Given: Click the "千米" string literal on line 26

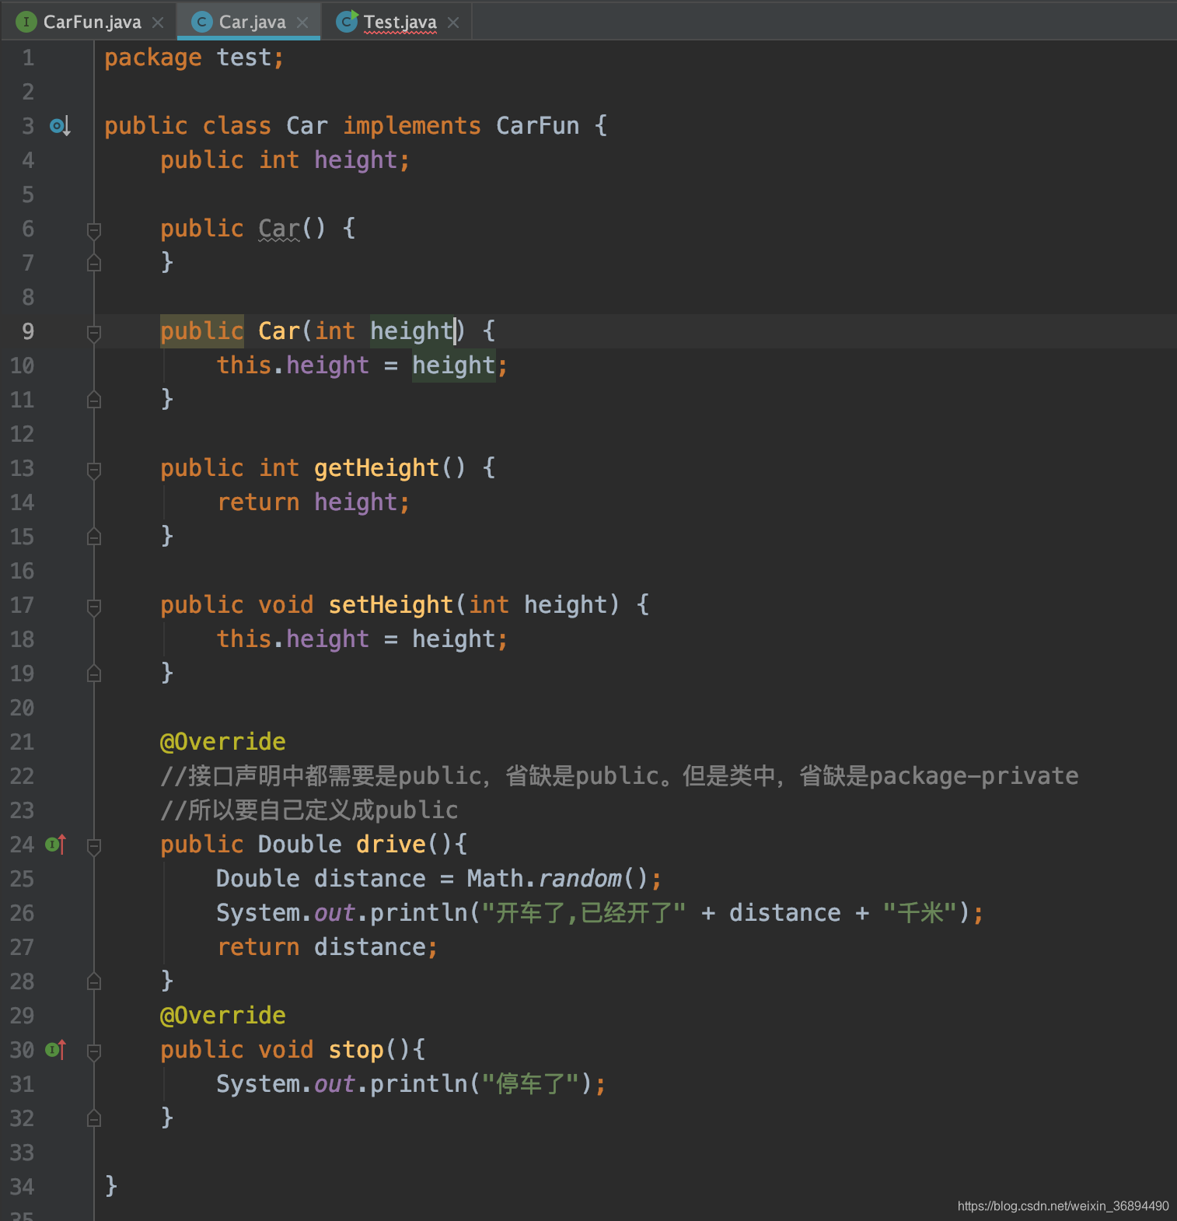Looking at the screenshot, I should (920, 913).
